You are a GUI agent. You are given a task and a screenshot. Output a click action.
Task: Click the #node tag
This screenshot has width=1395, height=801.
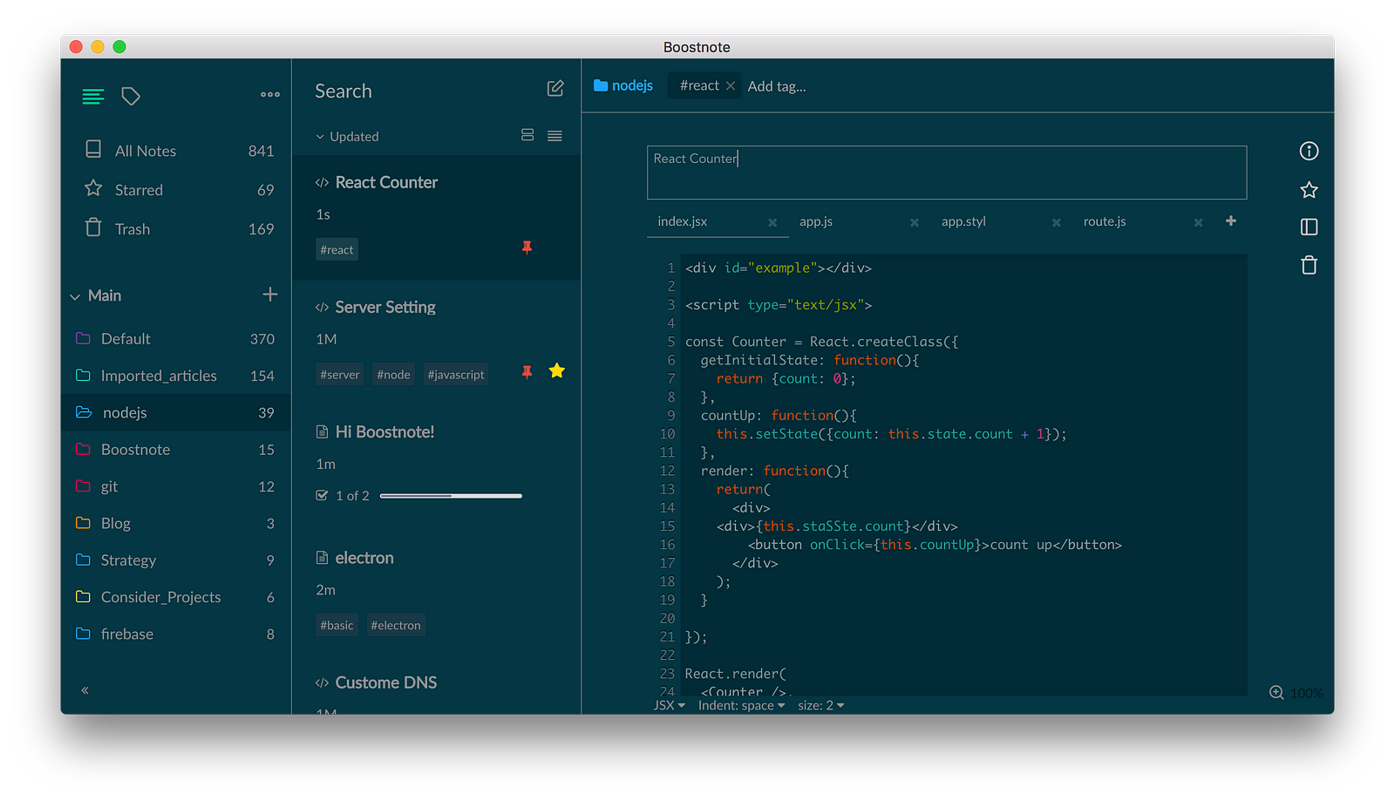[x=393, y=375]
